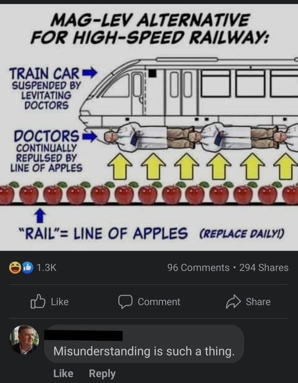The height and width of the screenshot is (383, 298).
Task: Click the row of apples in image
Action: (x=149, y=193)
